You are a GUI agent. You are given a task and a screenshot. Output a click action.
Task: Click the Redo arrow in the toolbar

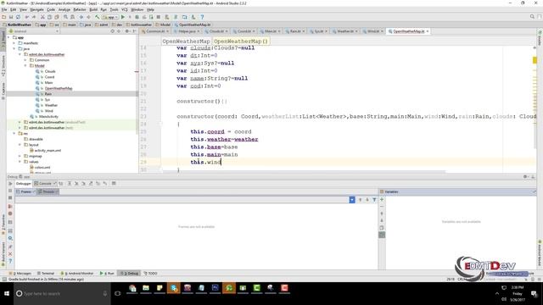pos(34,17)
